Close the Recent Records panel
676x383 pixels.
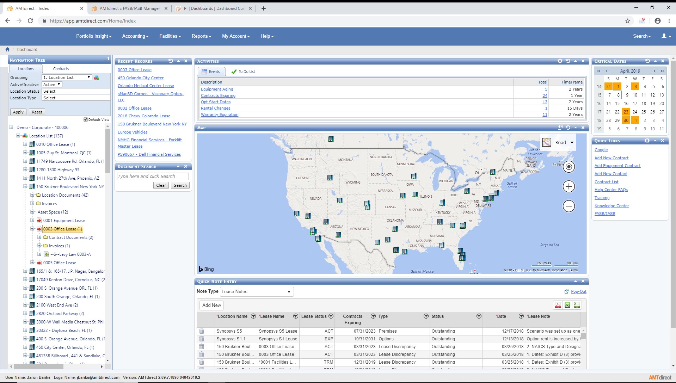186,61
